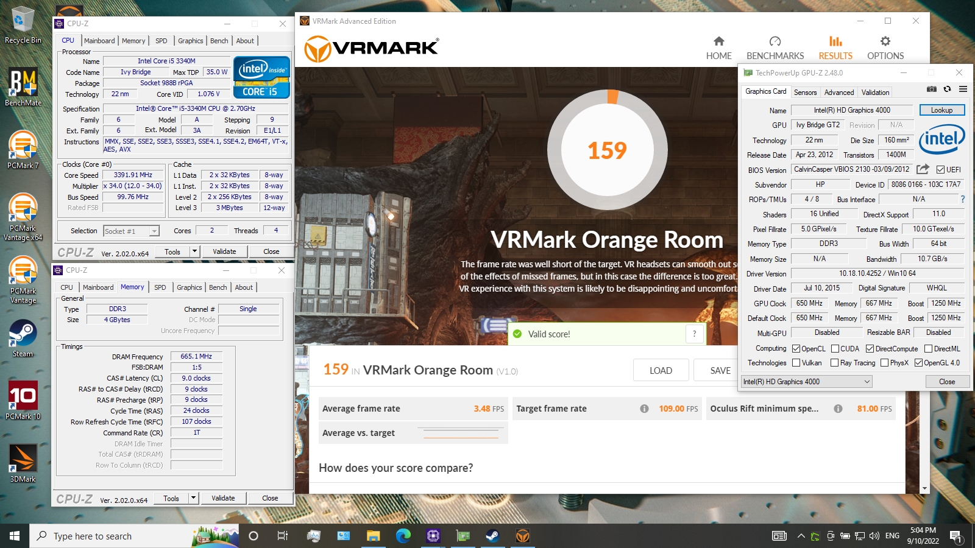Image resolution: width=975 pixels, height=548 pixels.
Task: Toggle the CUDA checkbox
Action: coord(834,349)
